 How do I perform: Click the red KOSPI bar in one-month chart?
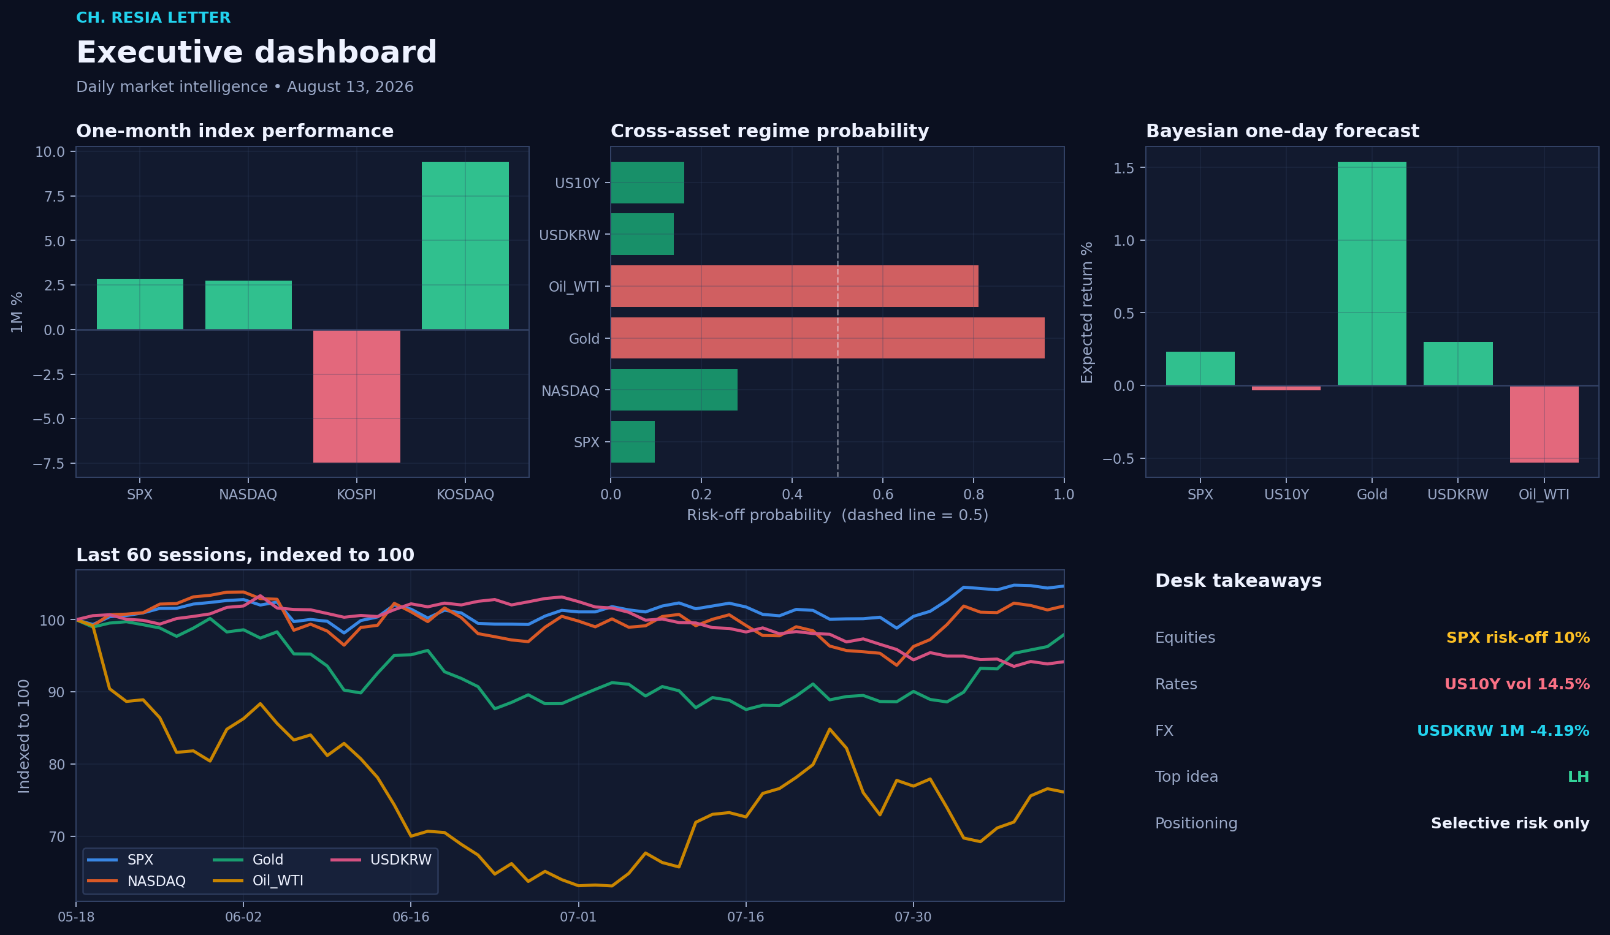coord(356,396)
